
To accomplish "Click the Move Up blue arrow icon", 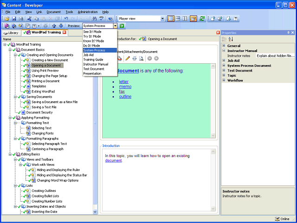I will coord(54,26).
